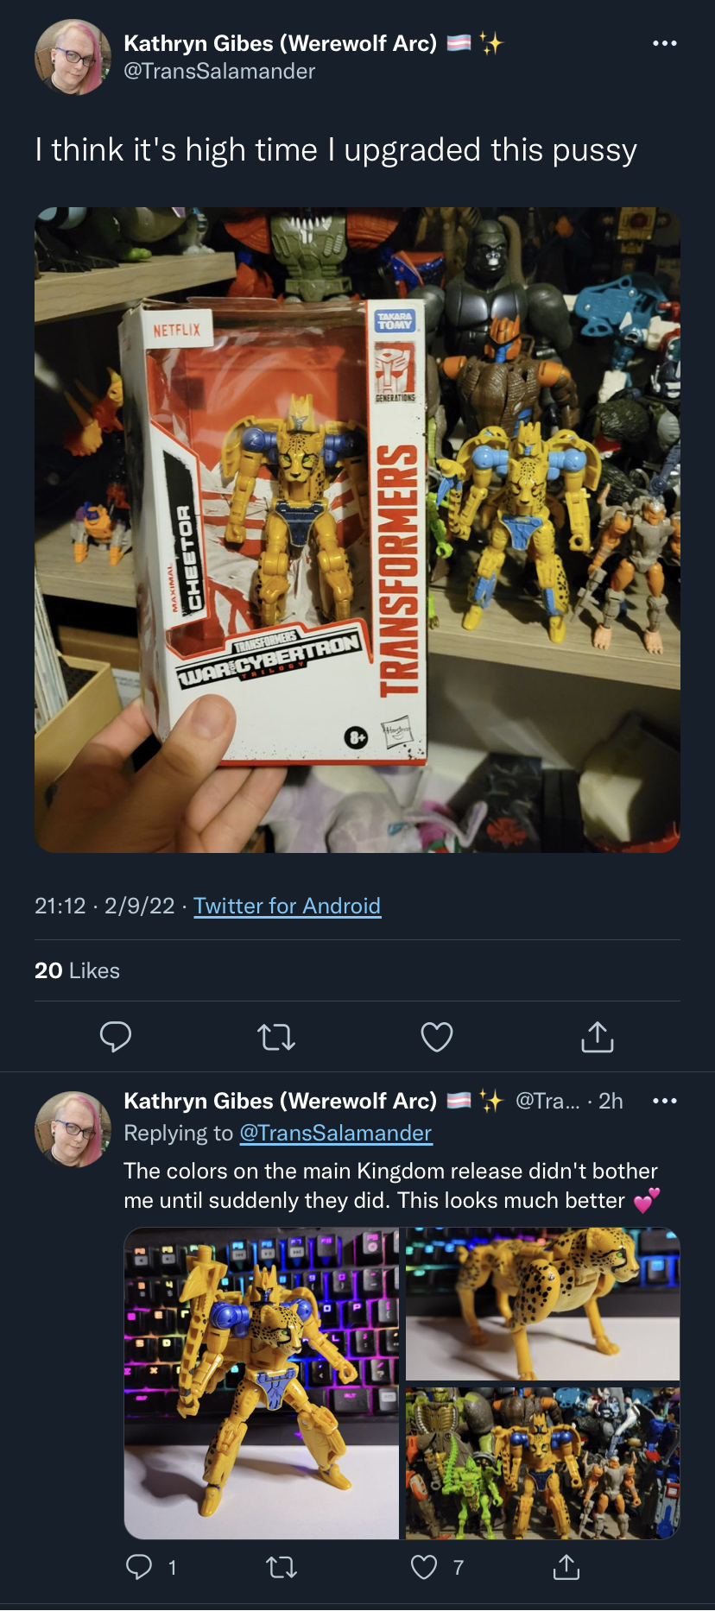Open more options for the main tweet

(x=665, y=43)
